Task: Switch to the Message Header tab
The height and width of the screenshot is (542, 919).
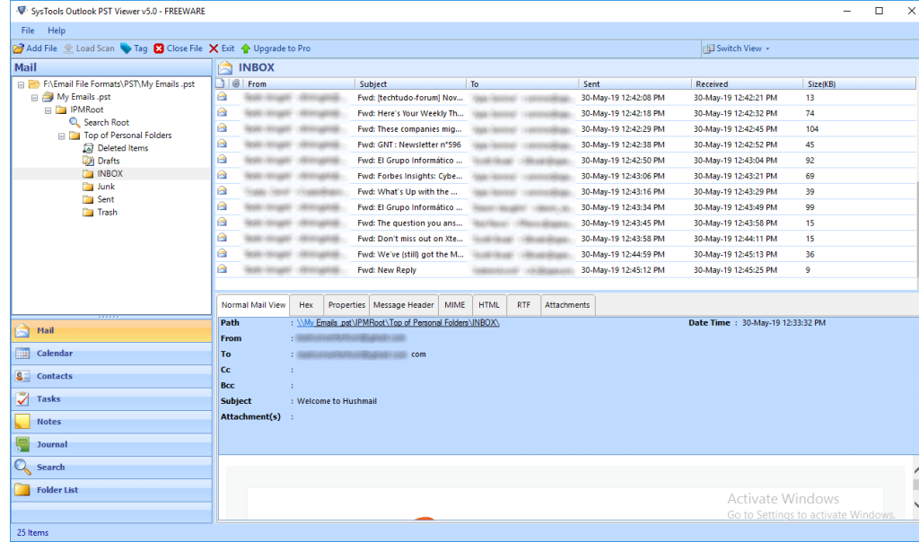Action: 403,305
